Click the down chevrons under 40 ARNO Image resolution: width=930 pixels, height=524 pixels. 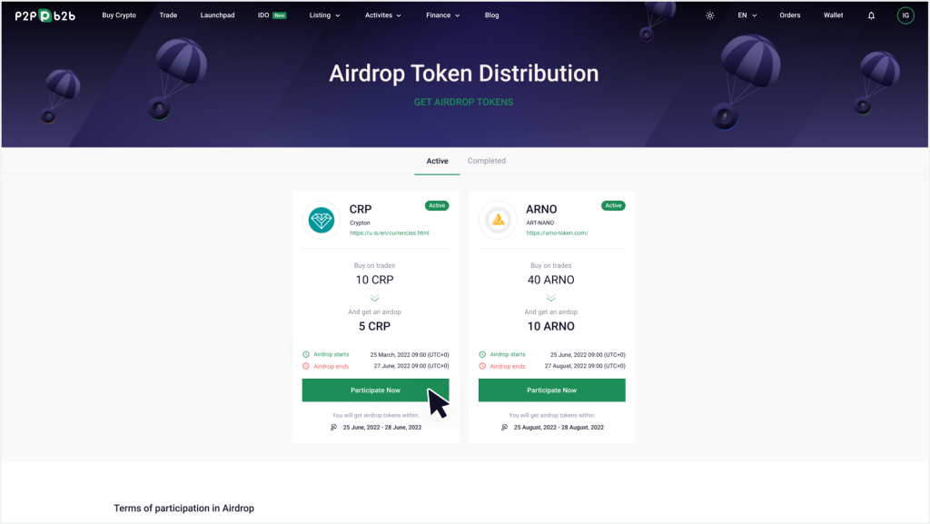551,298
